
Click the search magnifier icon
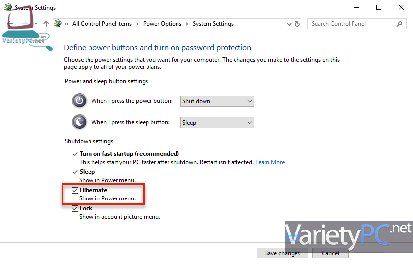pos(399,24)
